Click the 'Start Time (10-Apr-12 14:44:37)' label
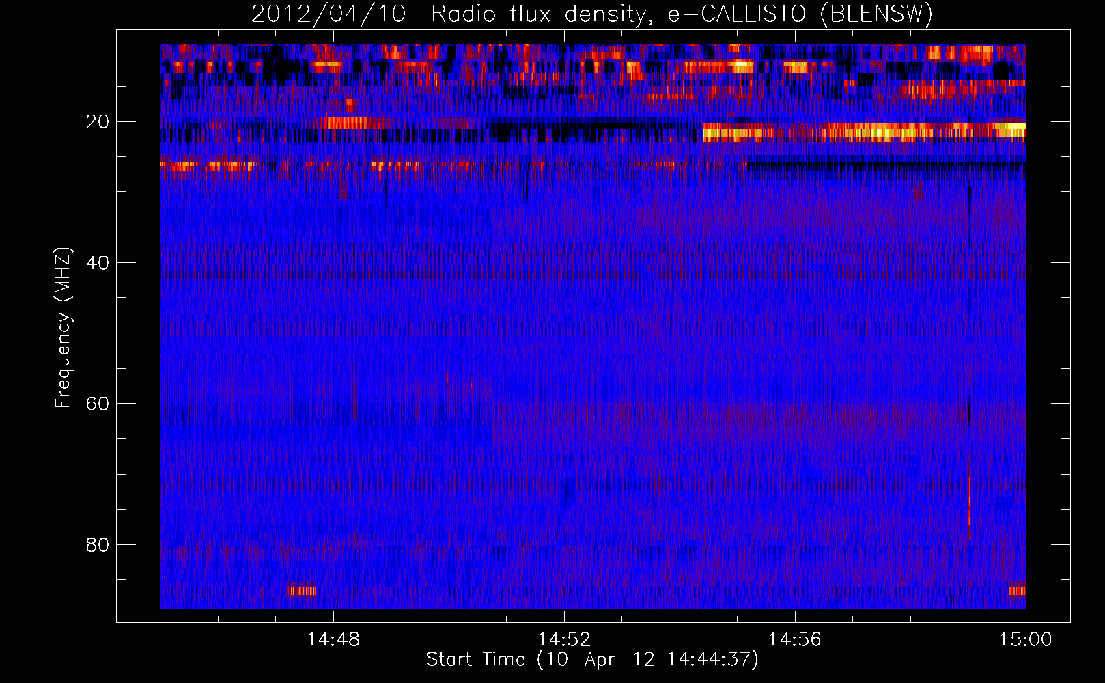 [x=592, y=660]
